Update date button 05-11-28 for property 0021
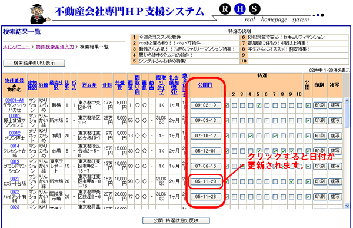This screenshot has height=228, width=353. pyautogui.click(x=206, y=181)
